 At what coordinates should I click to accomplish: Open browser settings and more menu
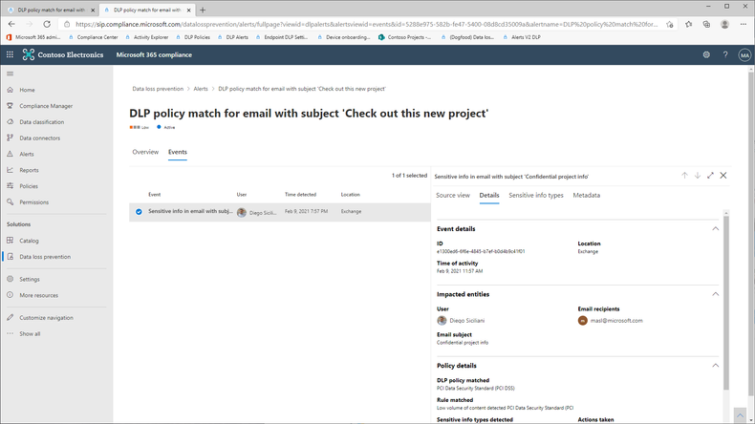743,24
